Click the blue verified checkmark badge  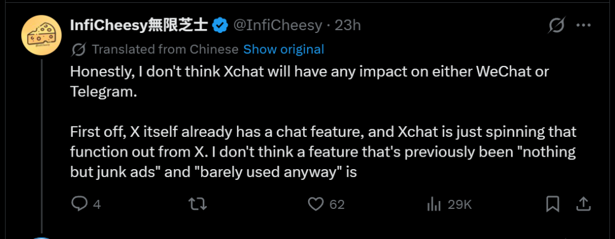click(x=220, y=25)
